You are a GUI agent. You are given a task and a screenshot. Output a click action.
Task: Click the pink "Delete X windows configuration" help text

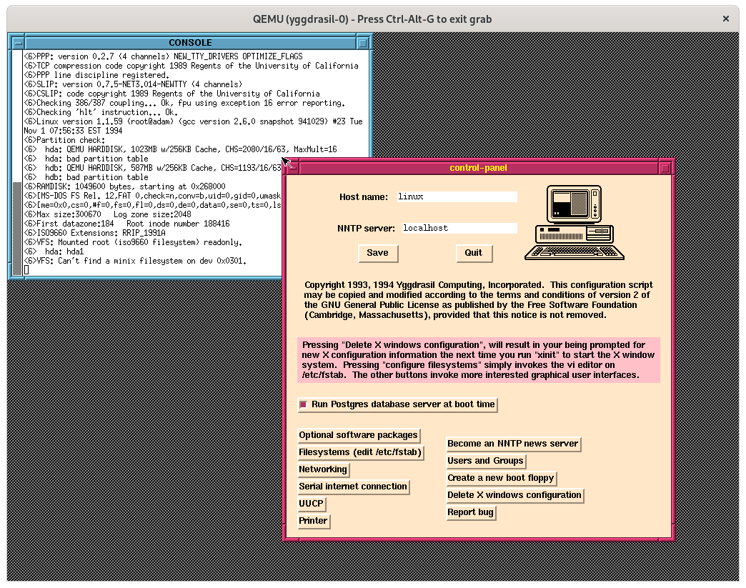pos(479,360)
